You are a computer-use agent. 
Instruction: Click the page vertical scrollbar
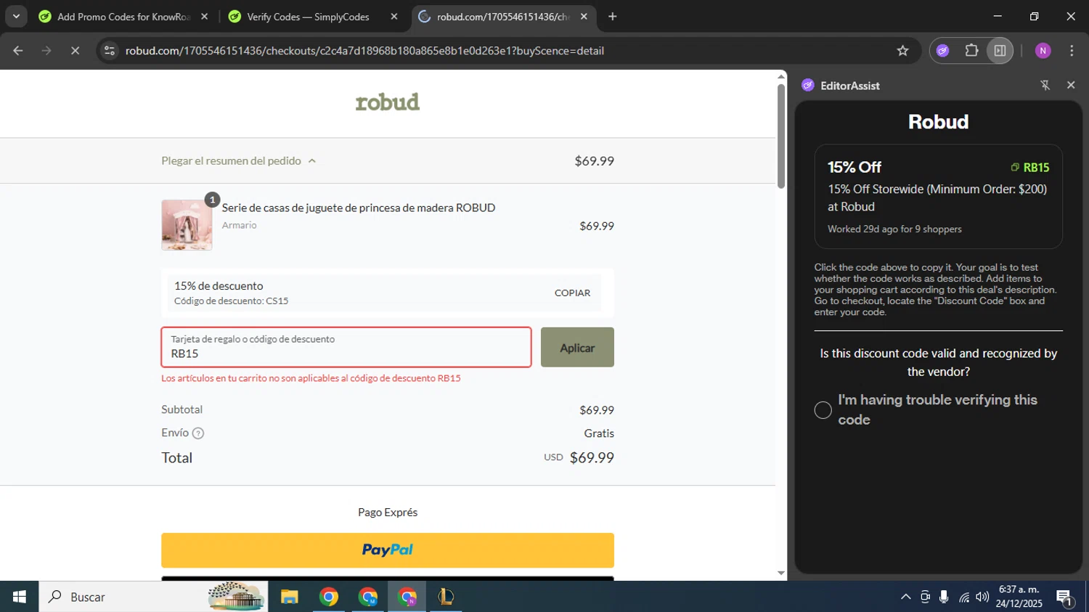(x=781, y=136)
